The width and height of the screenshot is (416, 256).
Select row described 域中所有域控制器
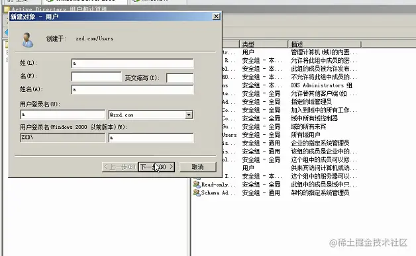[315, 118]
